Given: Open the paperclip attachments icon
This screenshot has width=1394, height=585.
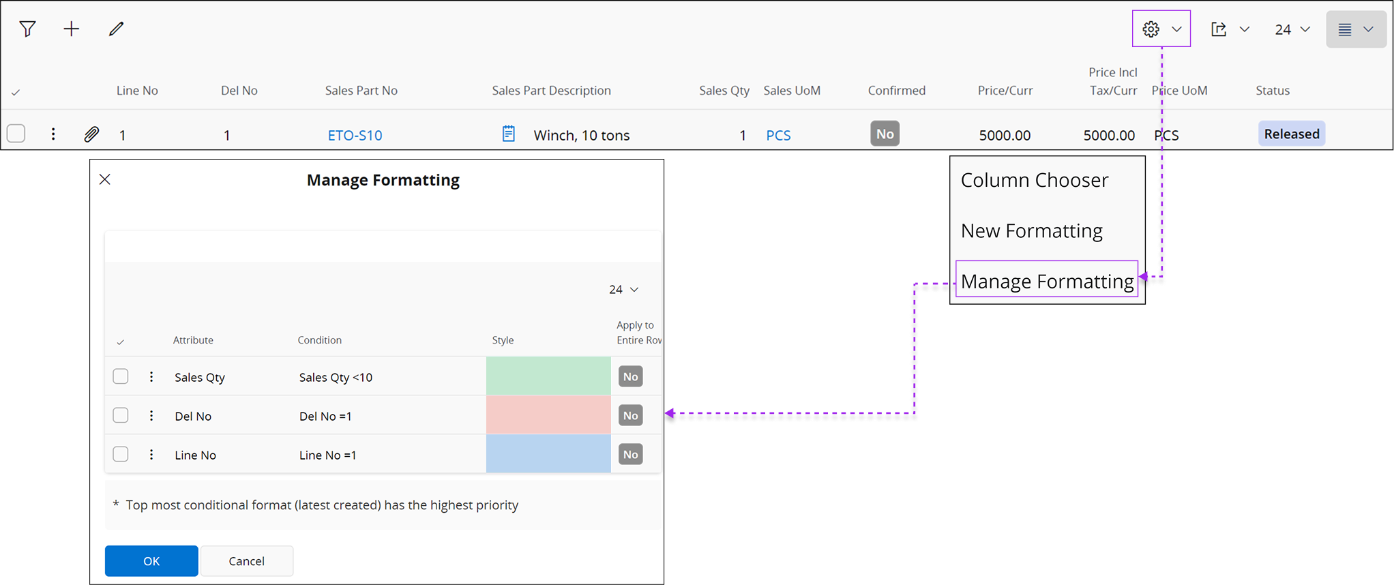Looking at the screenshot, I should click(x=91, y=134).
